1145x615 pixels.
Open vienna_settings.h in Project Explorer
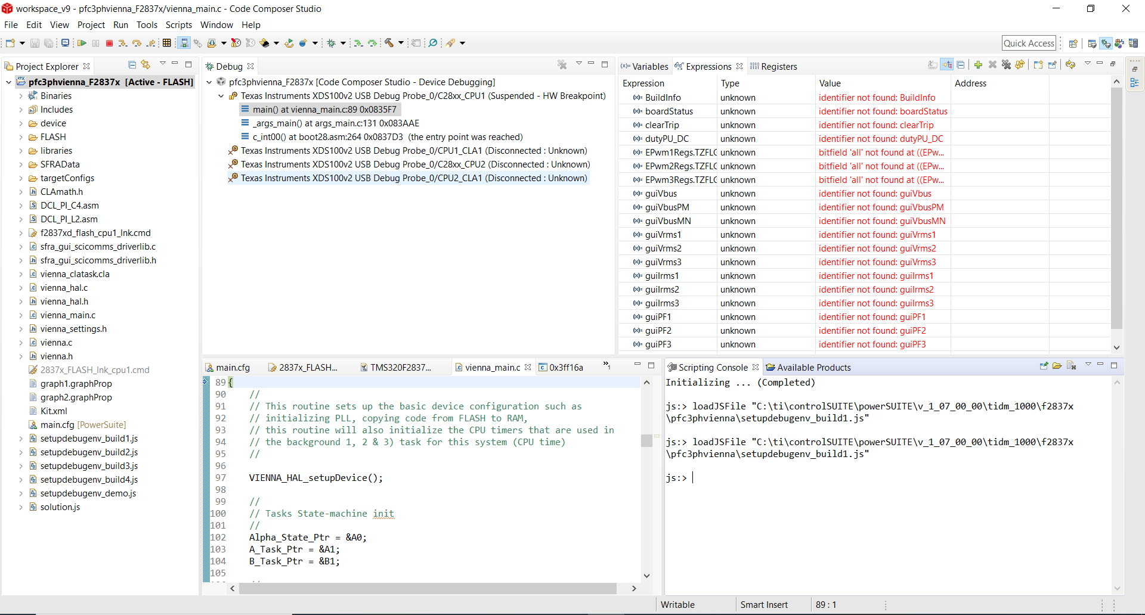point(73,329)
